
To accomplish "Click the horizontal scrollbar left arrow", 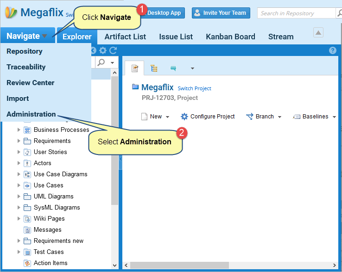I will pos(126,265).
